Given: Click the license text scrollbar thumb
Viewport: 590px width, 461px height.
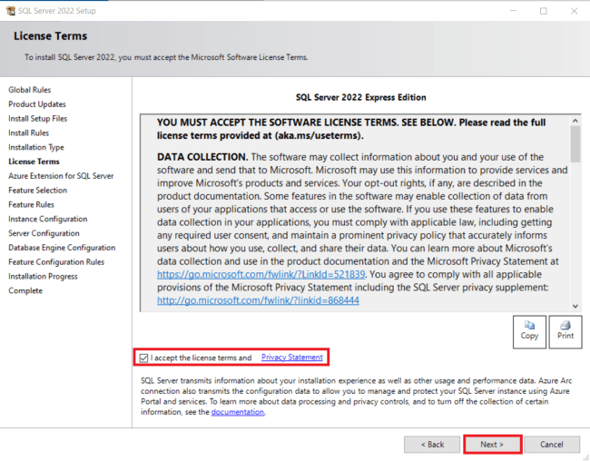Looking at the screenshot, I should click(x=575, y=143).
